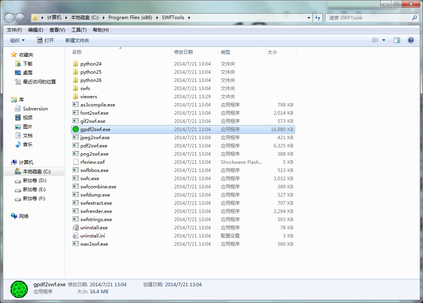
Task: Click the Music library note icon
Action: (x=18, y=145)
